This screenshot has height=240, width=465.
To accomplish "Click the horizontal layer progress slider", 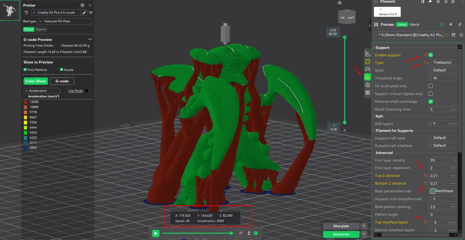I will click(197, 233).
